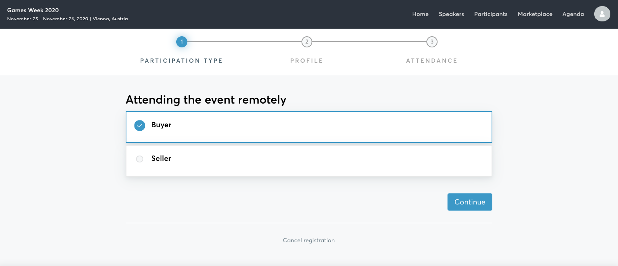Jump to step 3 Attendance circle
The height and width of the screenshot is (266, 618).
tap(432, 42)
